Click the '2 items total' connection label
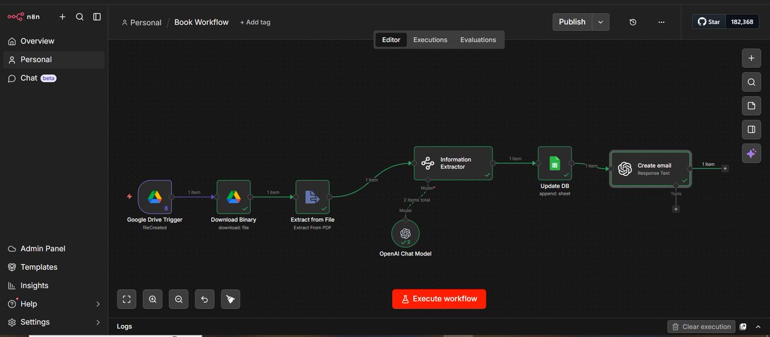The image size is (770, 337). pyautogui.click(x=416, y=200)
